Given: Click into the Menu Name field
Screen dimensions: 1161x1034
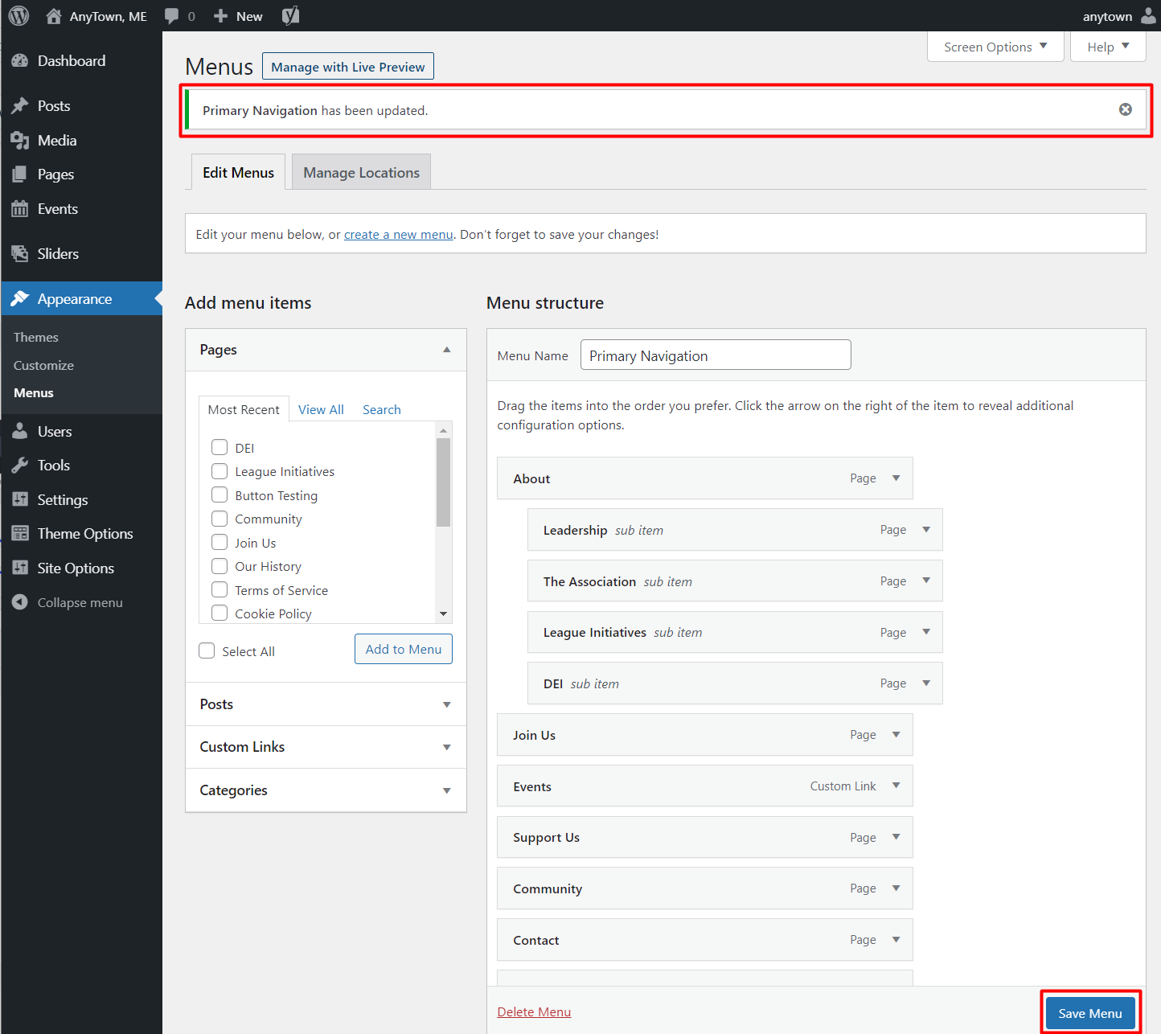Looking at the screenshot, I should [x=716, y=355].
